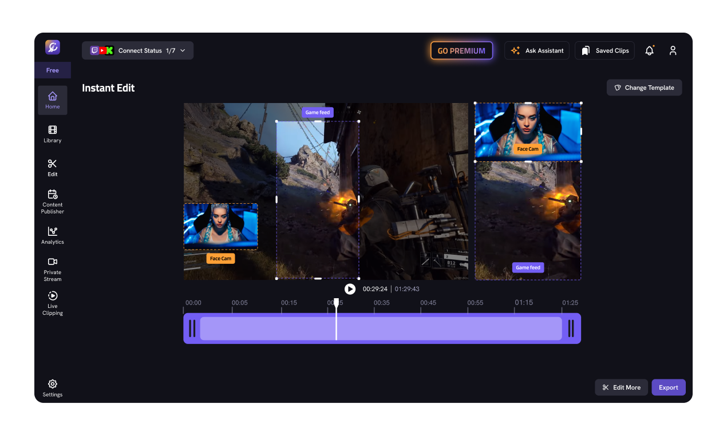Open Private Stream
Image resolution: width=727 pixels, height=435 pixels.
52,268
